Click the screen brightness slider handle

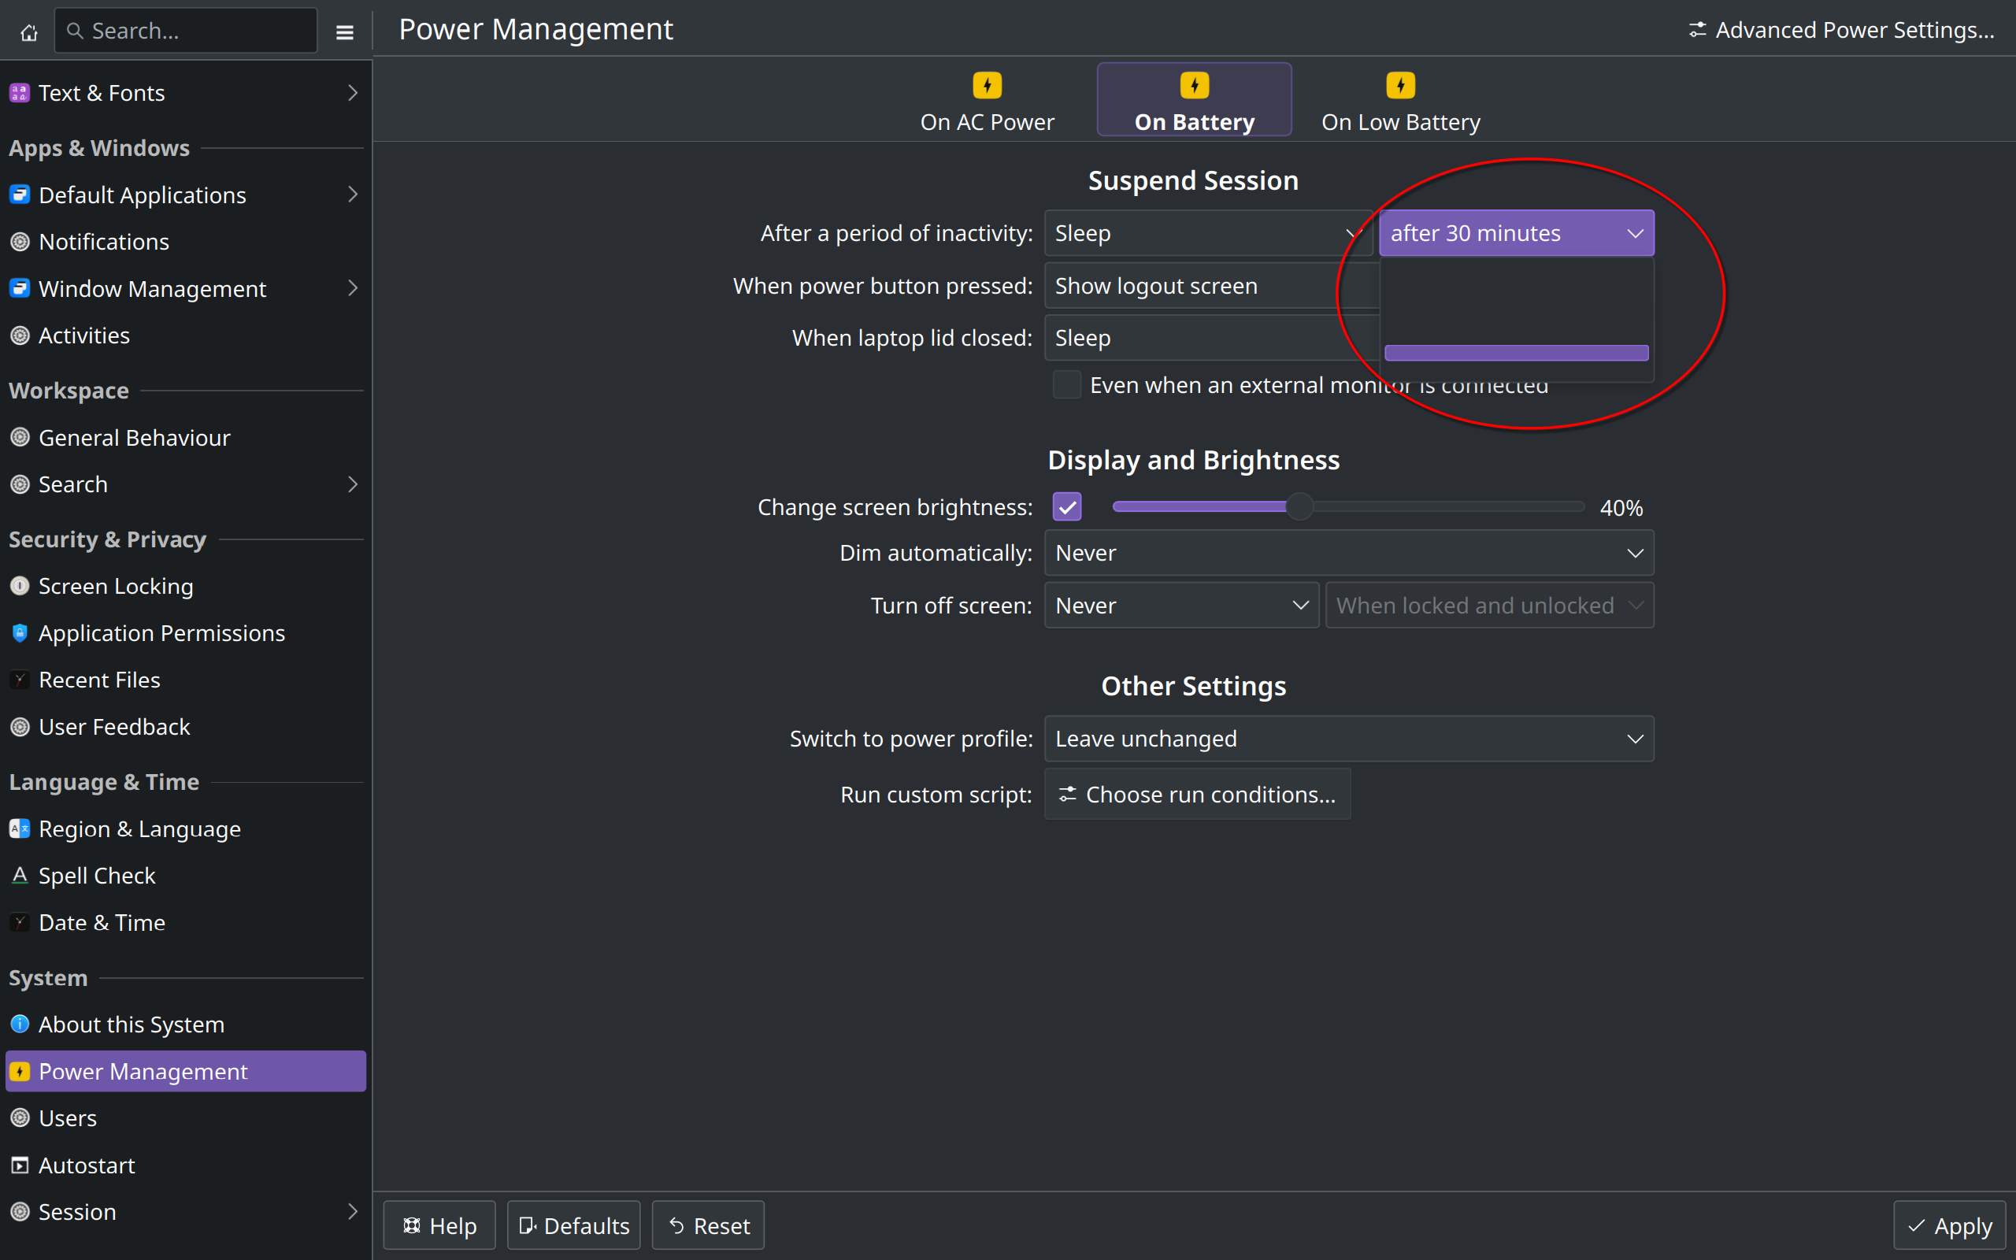[x=1299, y=506]
